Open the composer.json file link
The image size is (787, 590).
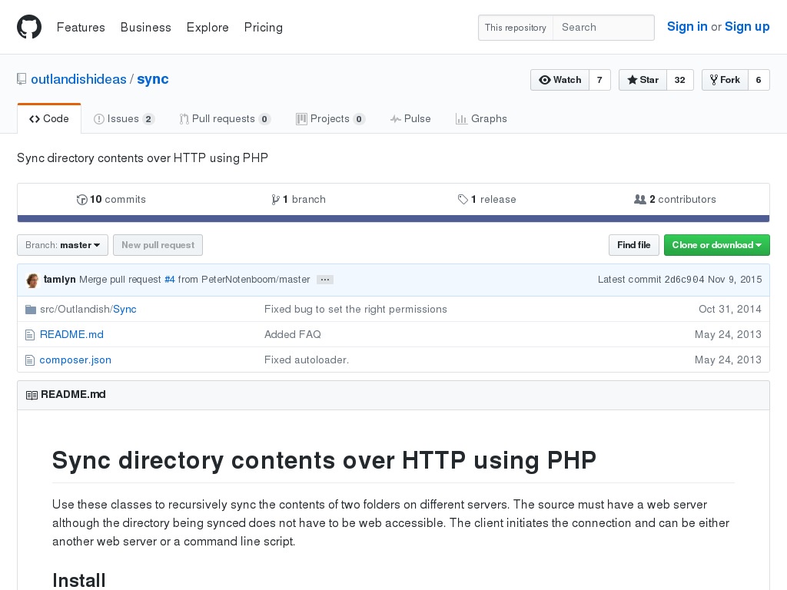[75, 360]
